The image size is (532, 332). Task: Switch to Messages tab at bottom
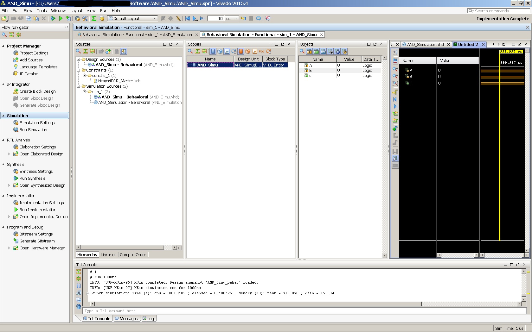pos(126,318)
